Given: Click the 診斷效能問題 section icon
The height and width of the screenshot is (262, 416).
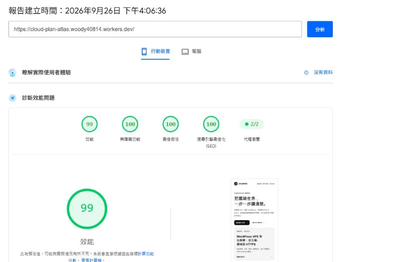Looking at the screenshot, I should 13,98.
